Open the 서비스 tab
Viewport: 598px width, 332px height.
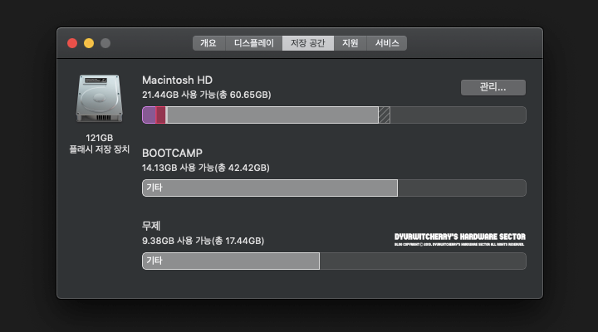(x=387, y=43)
